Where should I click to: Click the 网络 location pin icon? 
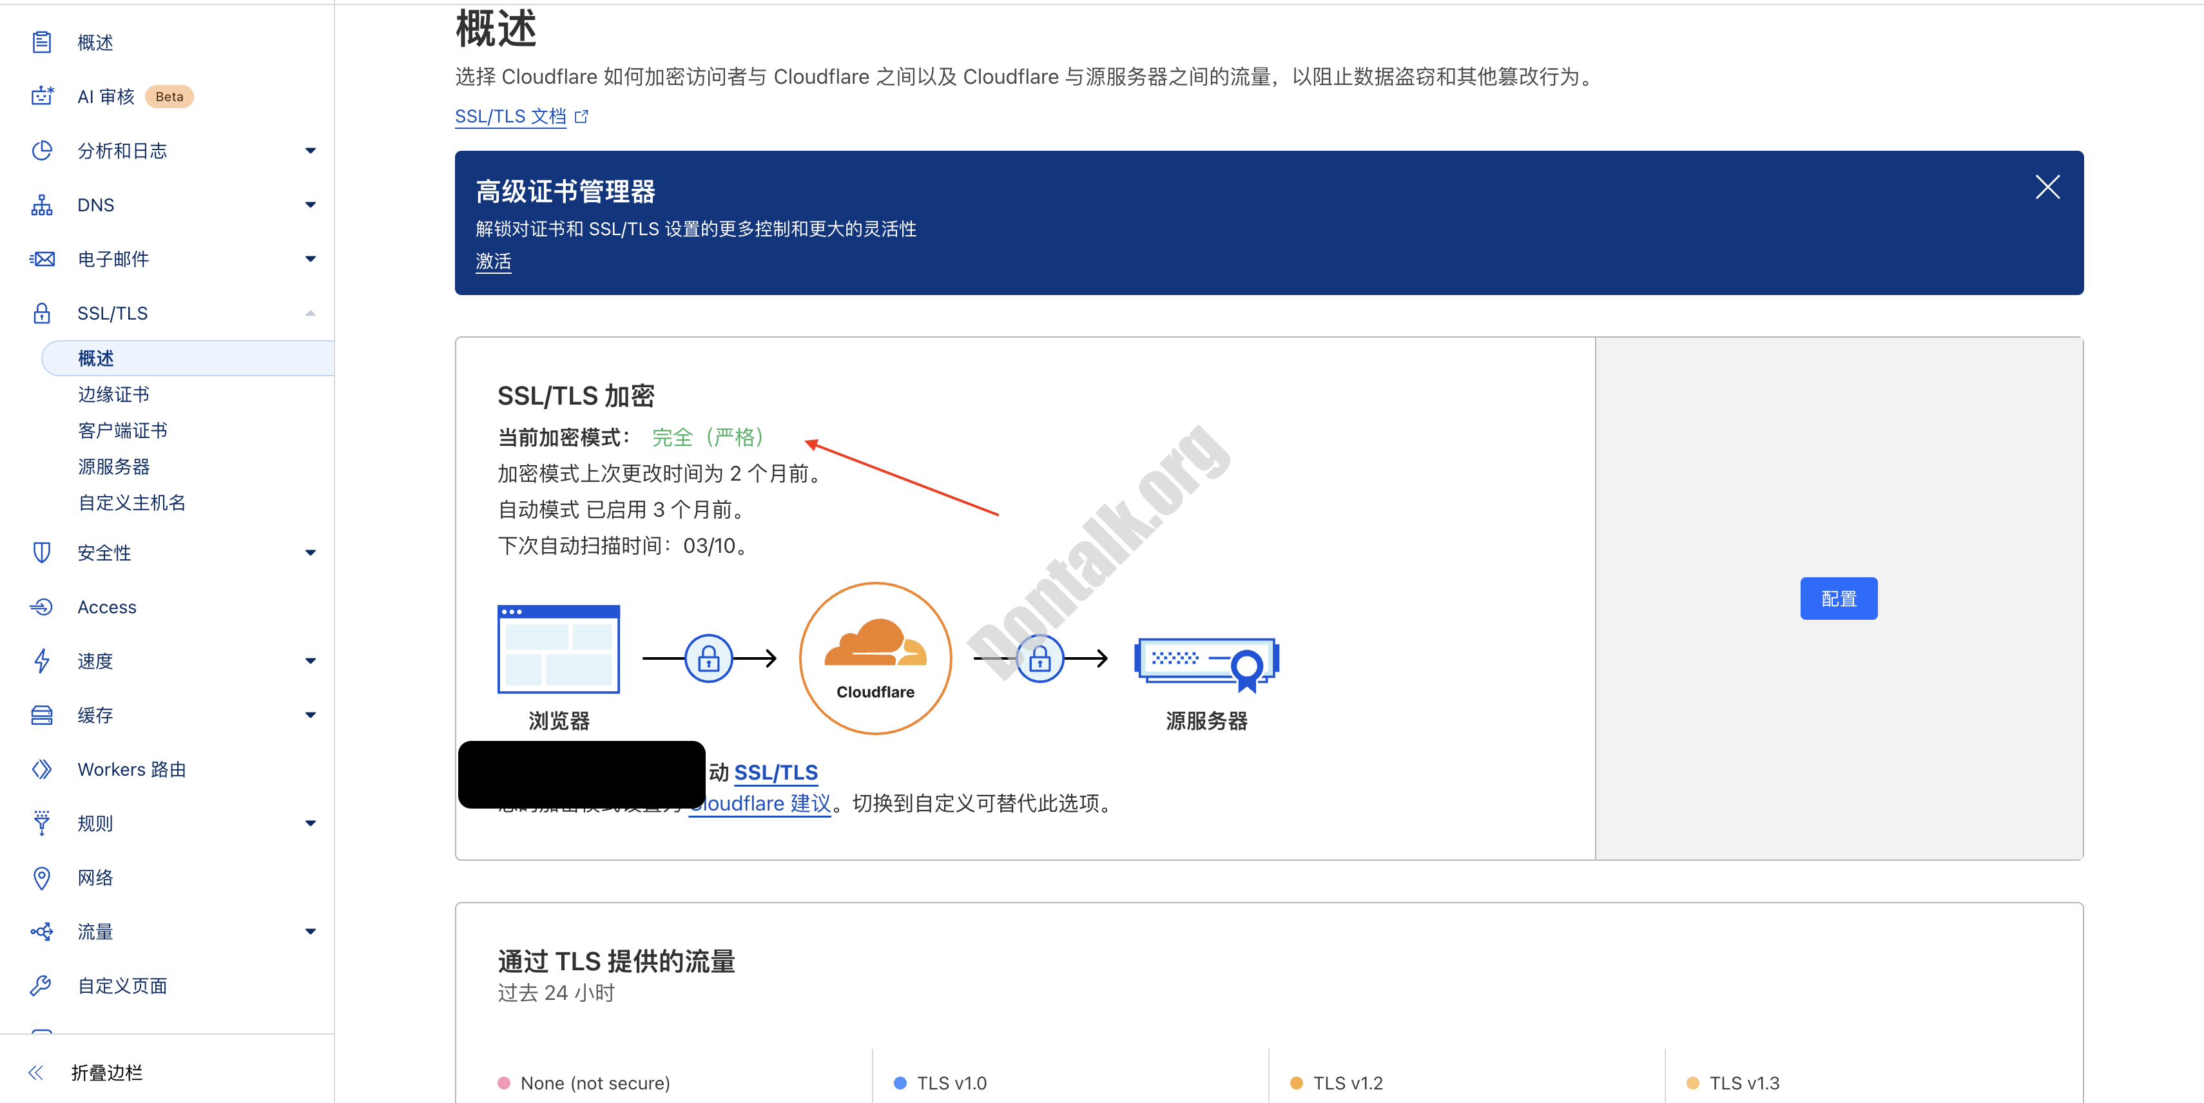(x=42, y=878)
